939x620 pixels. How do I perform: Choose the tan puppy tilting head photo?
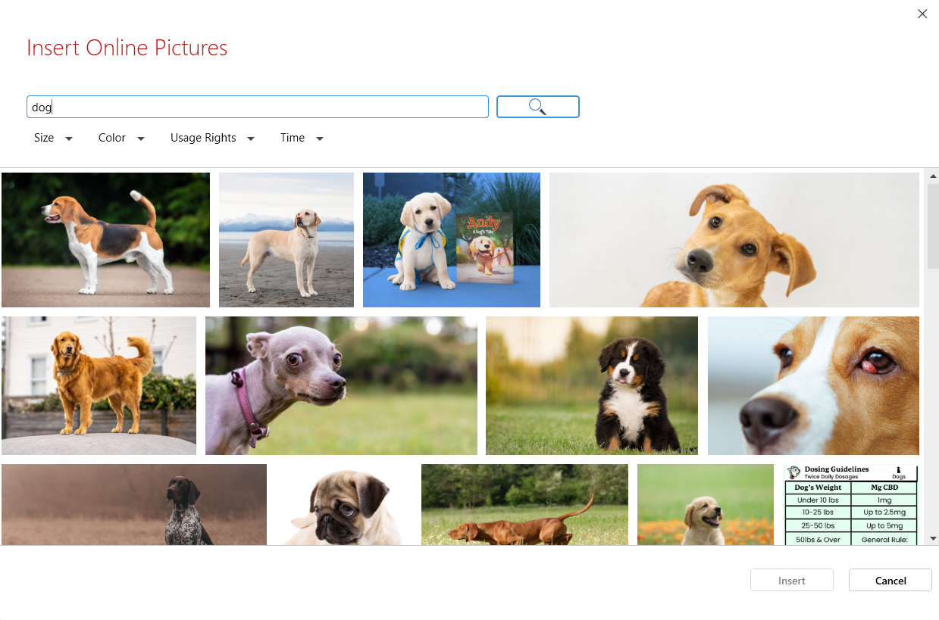(734, 240)
